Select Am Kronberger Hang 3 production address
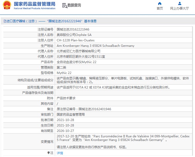195x157 pixels. coord(96,46)
